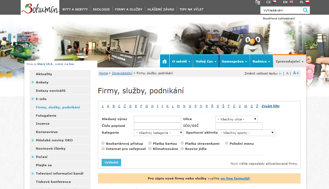329x189 pixels.
Task: Filter by letter Č
Action: point(125,106)
